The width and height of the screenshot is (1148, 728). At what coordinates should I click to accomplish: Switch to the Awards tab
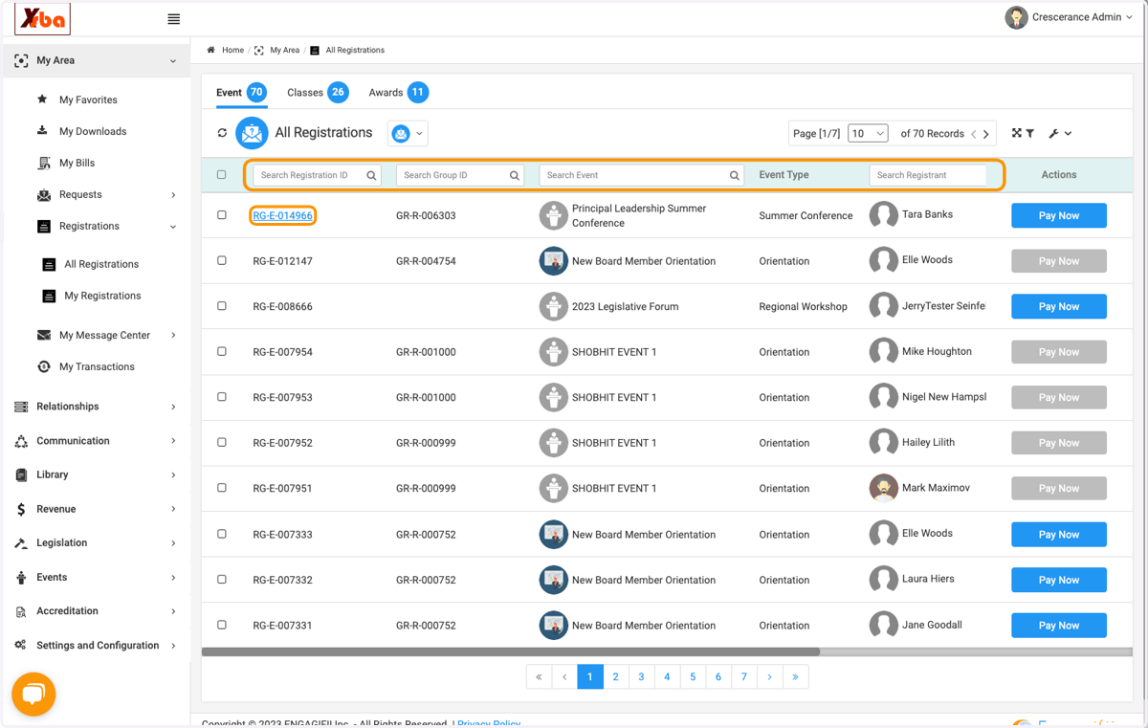[x=398, y=93]
